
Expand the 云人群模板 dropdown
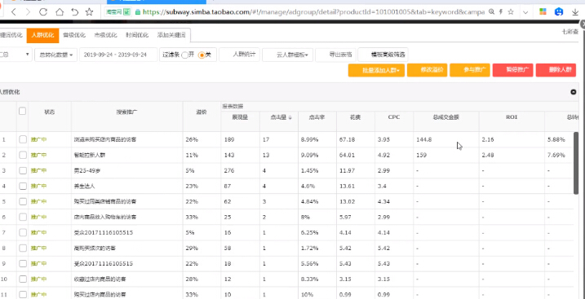[288, 55]
